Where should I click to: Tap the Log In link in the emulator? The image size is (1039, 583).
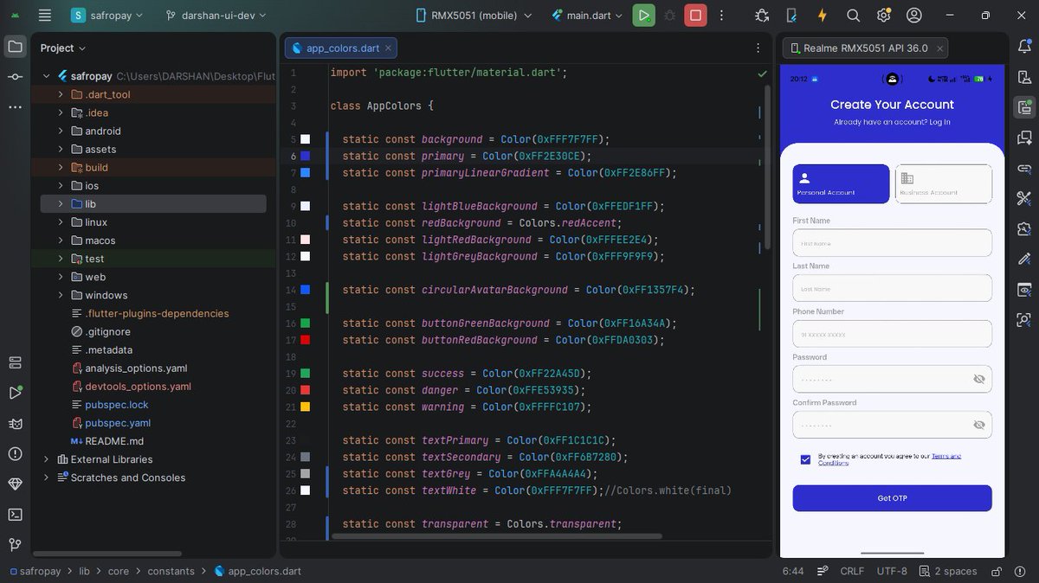click(x=939, y=122)
